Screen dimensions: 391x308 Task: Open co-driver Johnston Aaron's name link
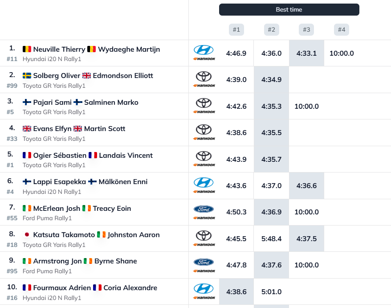click(x=134, y=235)
